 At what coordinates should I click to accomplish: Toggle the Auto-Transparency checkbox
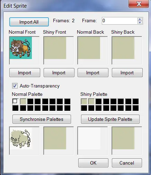[15, 86]
